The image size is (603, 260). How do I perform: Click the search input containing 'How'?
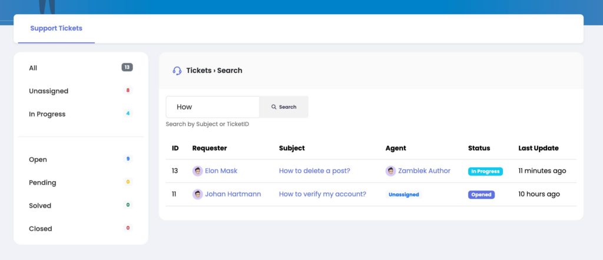coord(213,107)
